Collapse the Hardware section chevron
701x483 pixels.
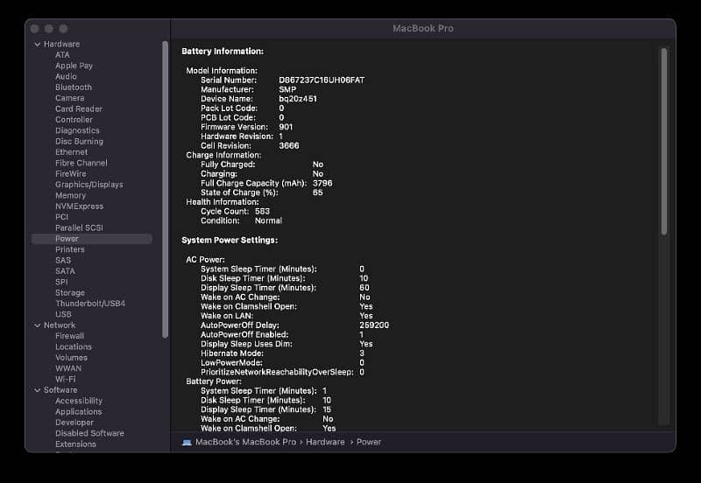(37, 44)
